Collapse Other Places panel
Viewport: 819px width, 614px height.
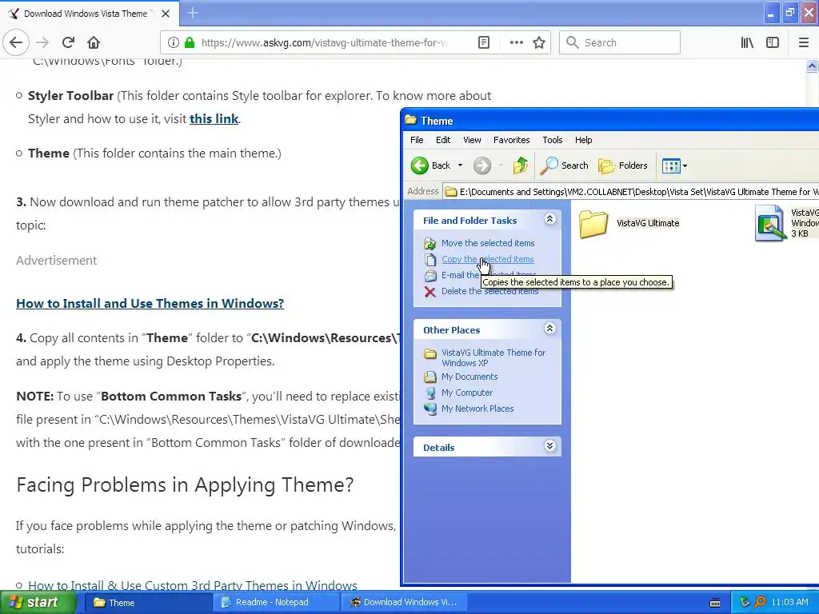(549, 329)
